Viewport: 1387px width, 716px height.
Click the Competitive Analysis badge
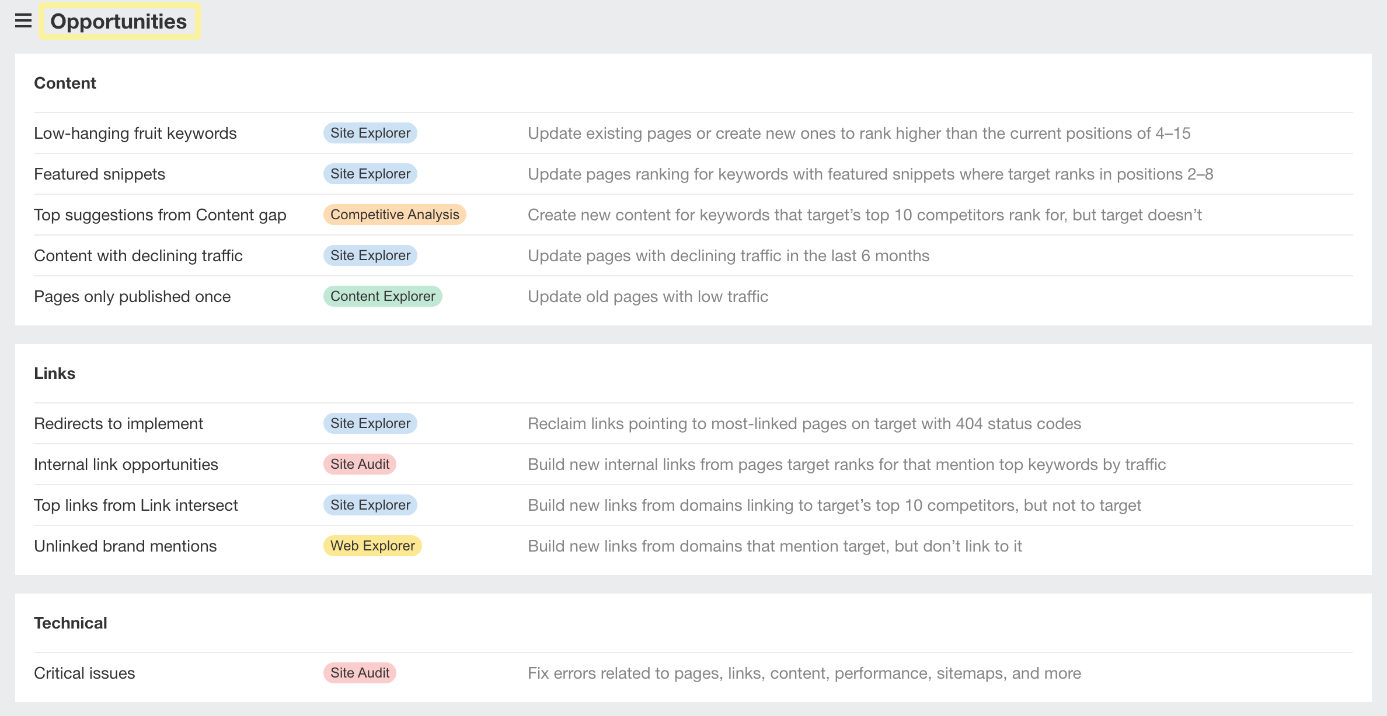coord(395,215)
